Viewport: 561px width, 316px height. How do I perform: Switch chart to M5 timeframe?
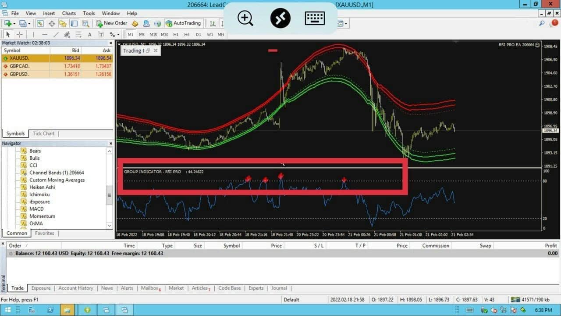coord(142,34)
